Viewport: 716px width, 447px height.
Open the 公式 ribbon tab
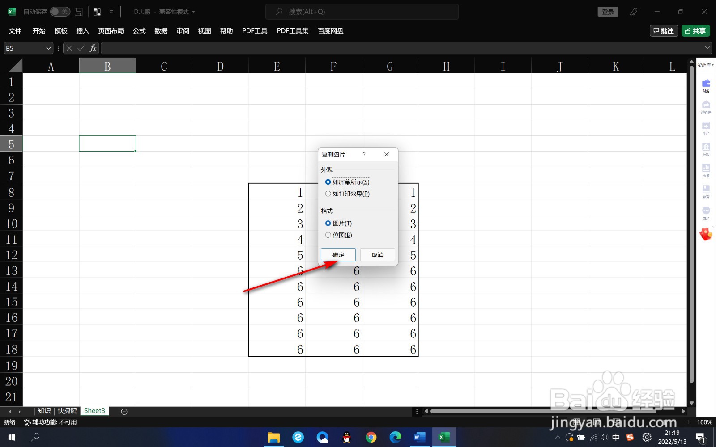139,31
